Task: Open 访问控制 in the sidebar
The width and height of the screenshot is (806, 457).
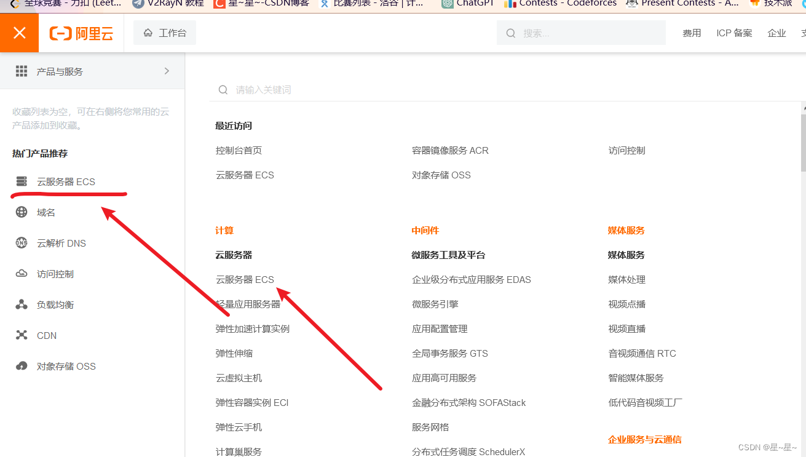Action: click(55, 274)
